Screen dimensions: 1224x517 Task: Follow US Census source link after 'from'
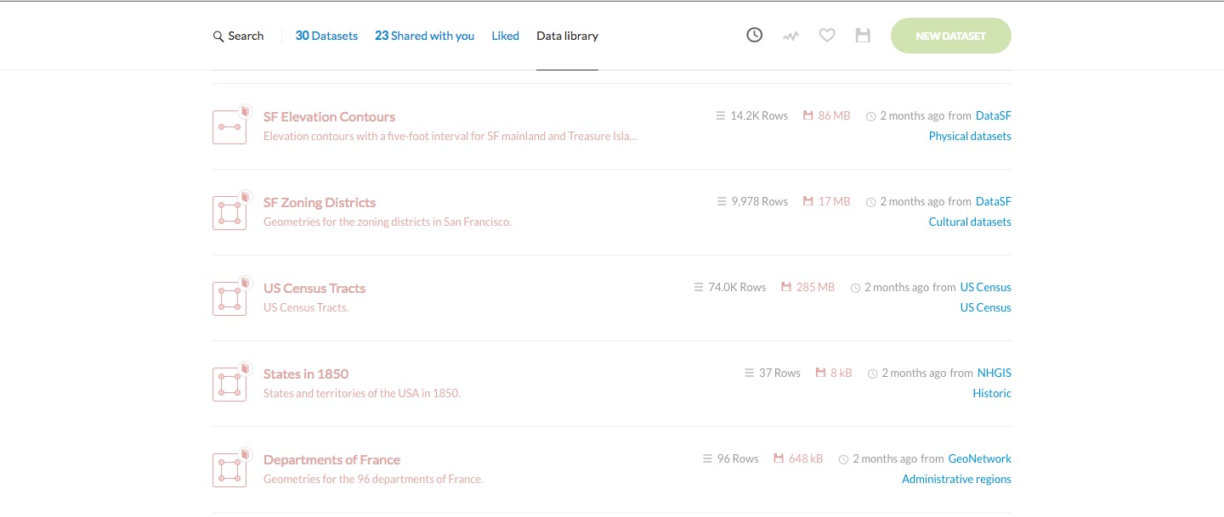pos(986,287)
